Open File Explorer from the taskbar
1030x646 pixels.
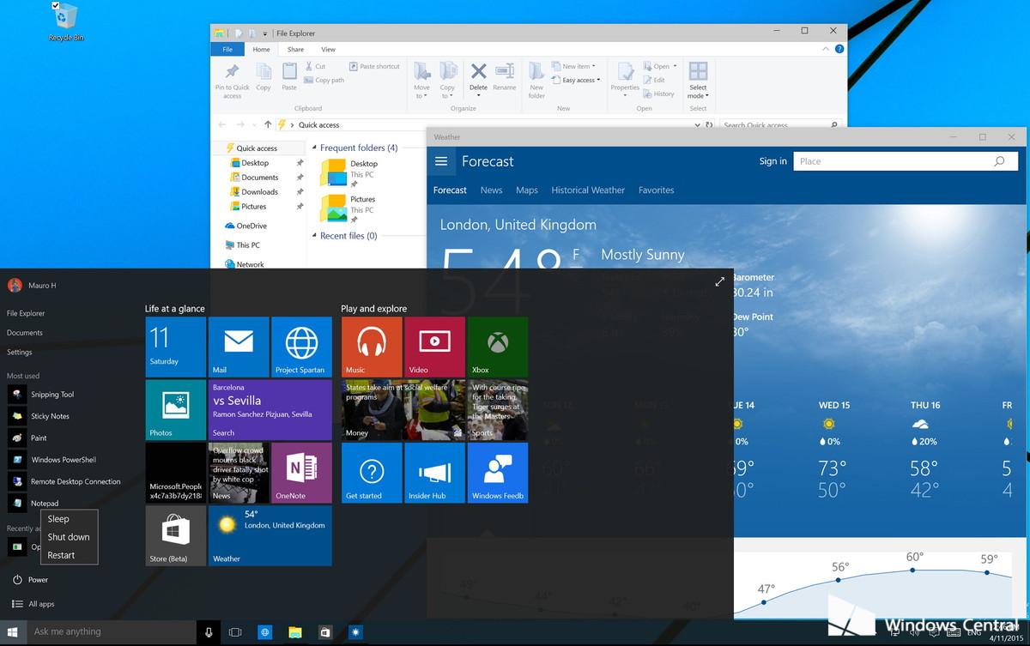pyautogui.click(x=295, y=632)
